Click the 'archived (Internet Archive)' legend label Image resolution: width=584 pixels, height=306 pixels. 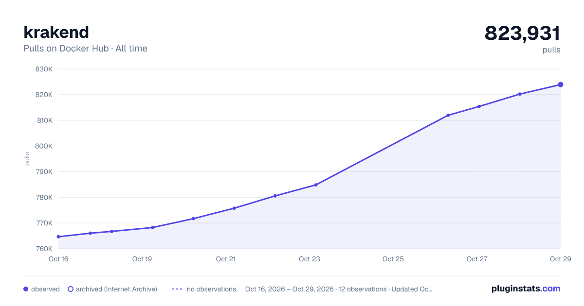(x=116, y=289)
